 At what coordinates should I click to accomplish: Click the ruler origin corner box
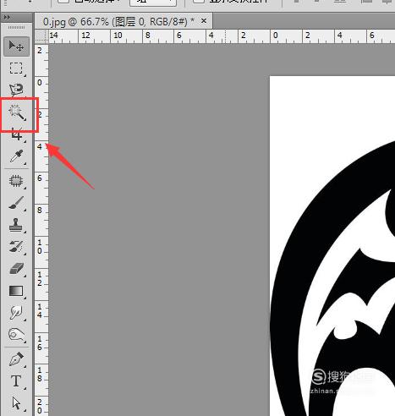pos(41,36)
